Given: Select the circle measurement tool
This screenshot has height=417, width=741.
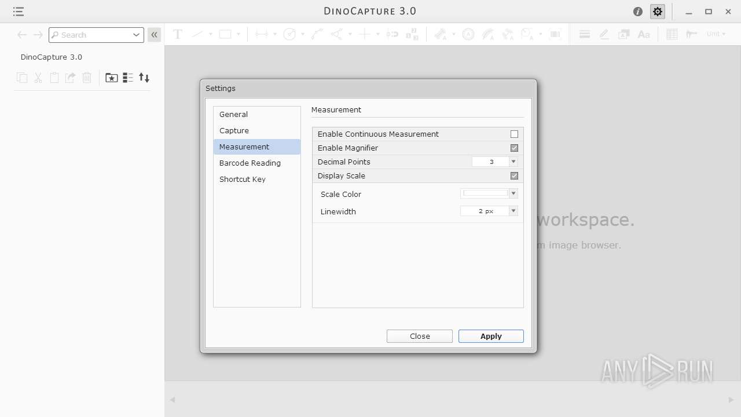Looking at the screenshot, I should click(x=289, y=34).
